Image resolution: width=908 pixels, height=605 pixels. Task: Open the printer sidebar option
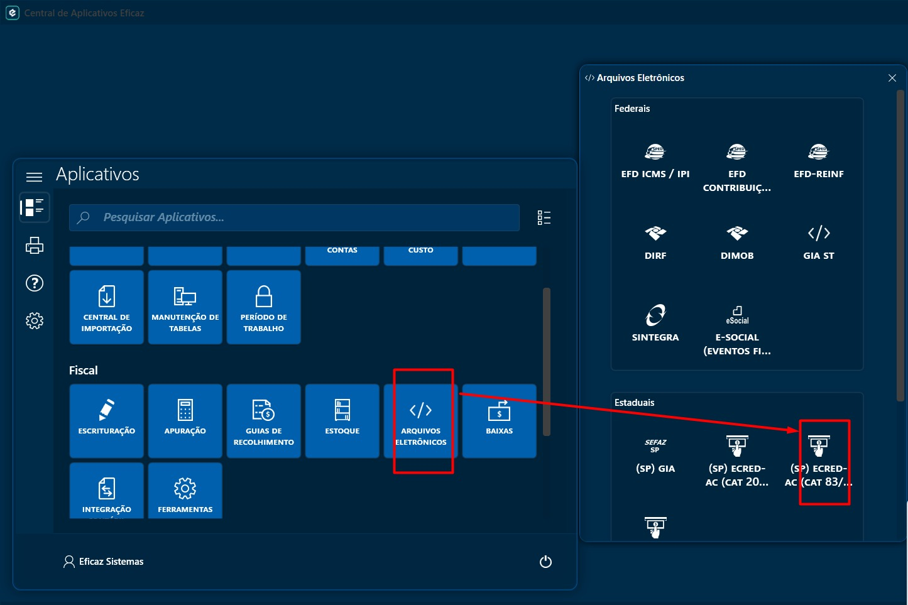click(x=34, y=246)
